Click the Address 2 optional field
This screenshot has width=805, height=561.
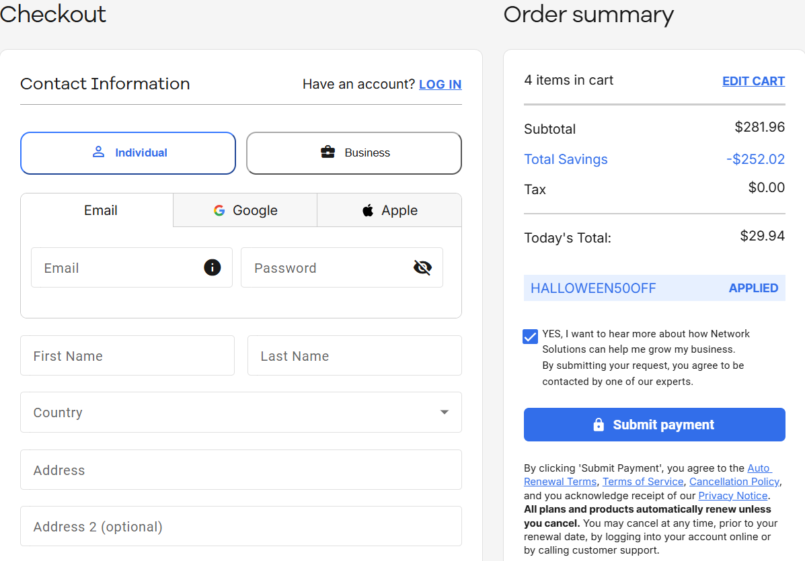(x=241, y=526)
